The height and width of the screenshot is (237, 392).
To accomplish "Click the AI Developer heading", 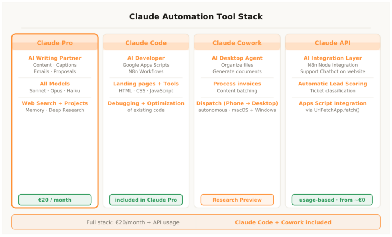I will (x=146, y=58).
